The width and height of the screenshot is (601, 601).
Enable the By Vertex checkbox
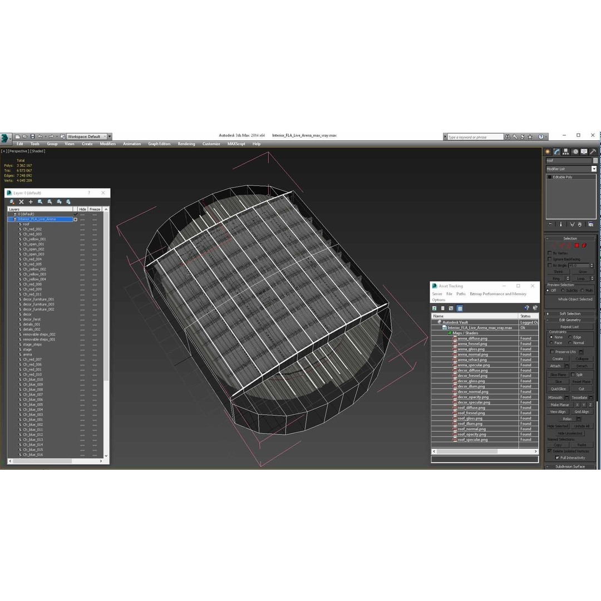(550, 253)
